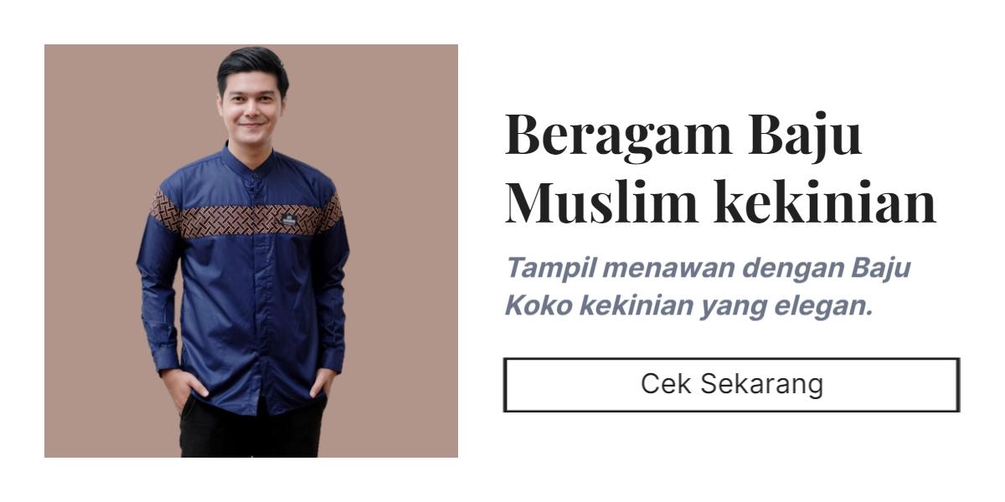Click the Cek Sekarang button
This screenshot has height=502, width=1005.
[731, 385]
